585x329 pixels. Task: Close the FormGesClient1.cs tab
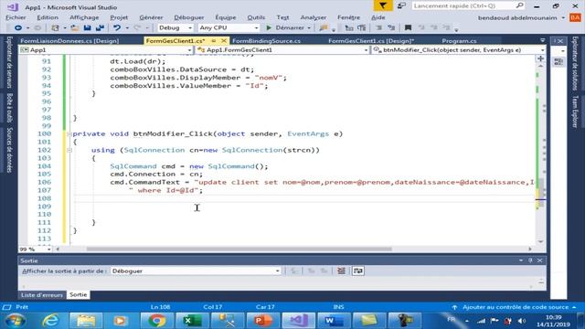pyautogui.click(x=224, y=40)
